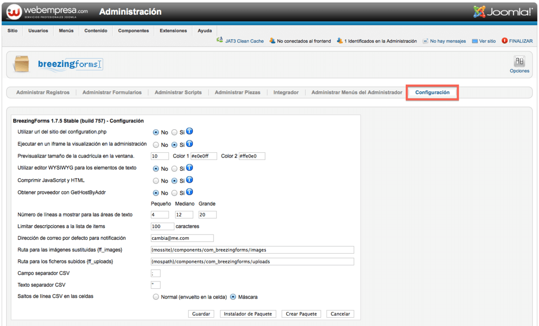Screen dimensions: 539x326
Task: Open the Usuarios menu
Action: 38,30
